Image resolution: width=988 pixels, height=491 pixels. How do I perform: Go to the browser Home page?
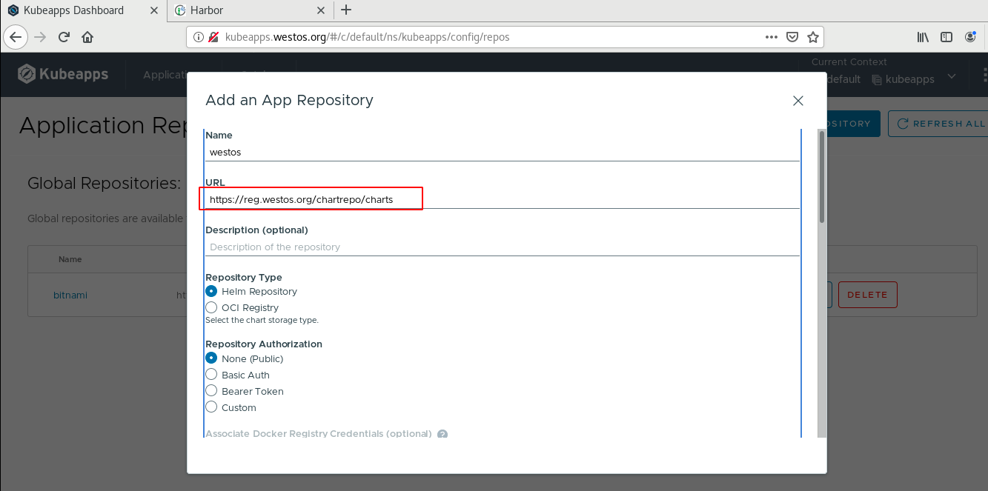[87, 36]
